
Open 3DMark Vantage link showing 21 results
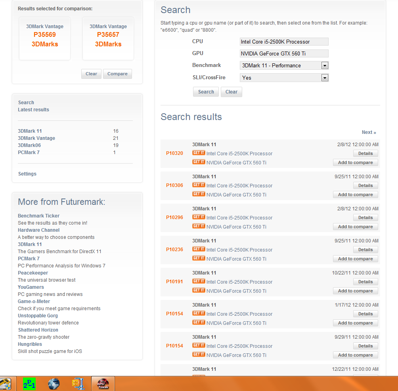pos(36,138)
